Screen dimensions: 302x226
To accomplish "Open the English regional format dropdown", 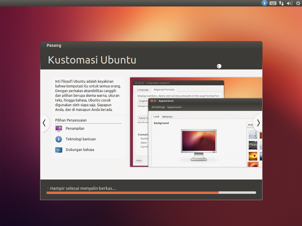I will click(143, 101).
